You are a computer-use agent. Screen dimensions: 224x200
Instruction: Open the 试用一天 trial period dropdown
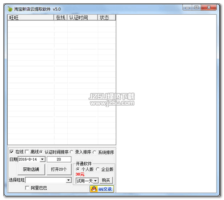96,181
